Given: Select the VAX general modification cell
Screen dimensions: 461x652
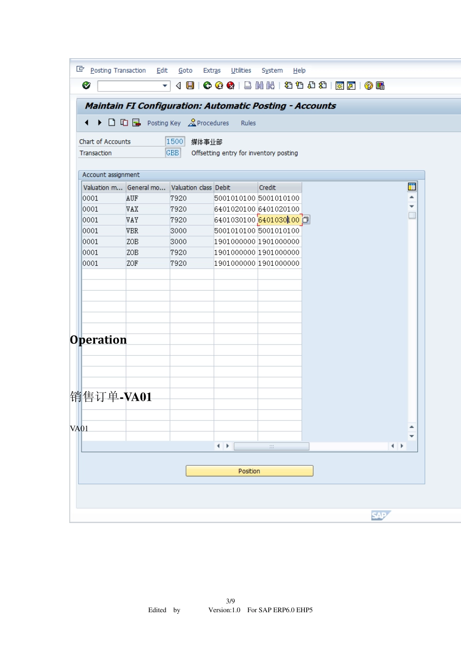Looking at the screenshot, I should pos(148,209).
